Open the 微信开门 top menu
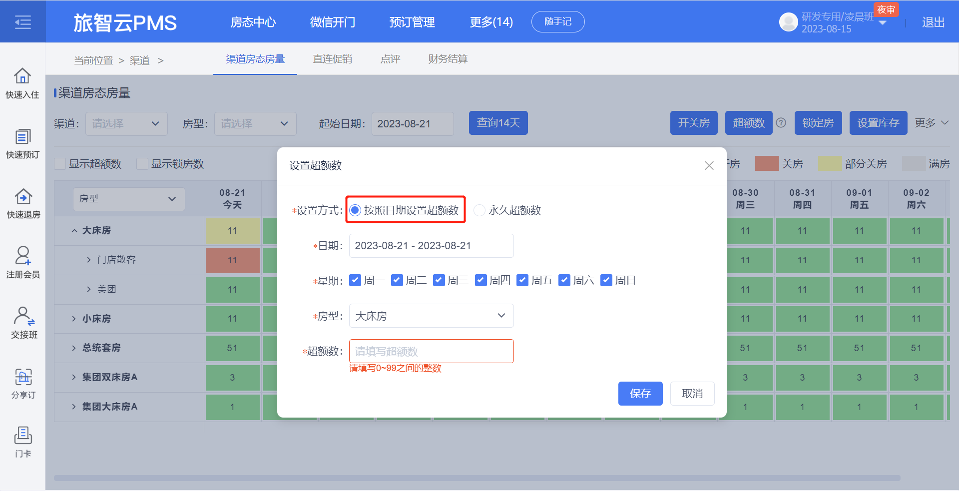Screen dimensions: 959x491 (333, 22)
